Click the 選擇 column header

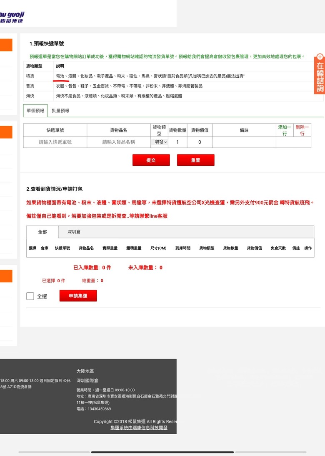[32, 248]
